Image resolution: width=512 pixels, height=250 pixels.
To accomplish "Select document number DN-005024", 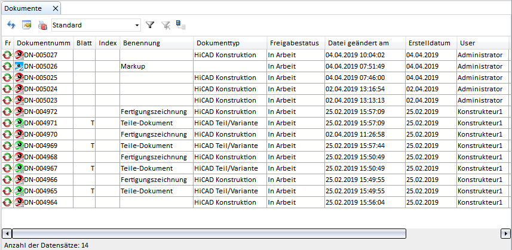I will [41, 89].
